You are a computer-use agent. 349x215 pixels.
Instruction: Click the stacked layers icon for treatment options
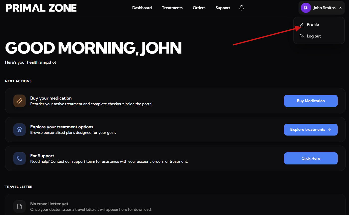tap(19, 130)
